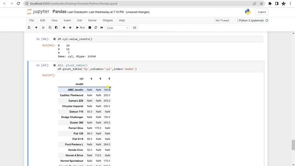Open the browser extensions puzzle icon
Image resolution: width=295 pixels, height=166 pixels.
270,4
